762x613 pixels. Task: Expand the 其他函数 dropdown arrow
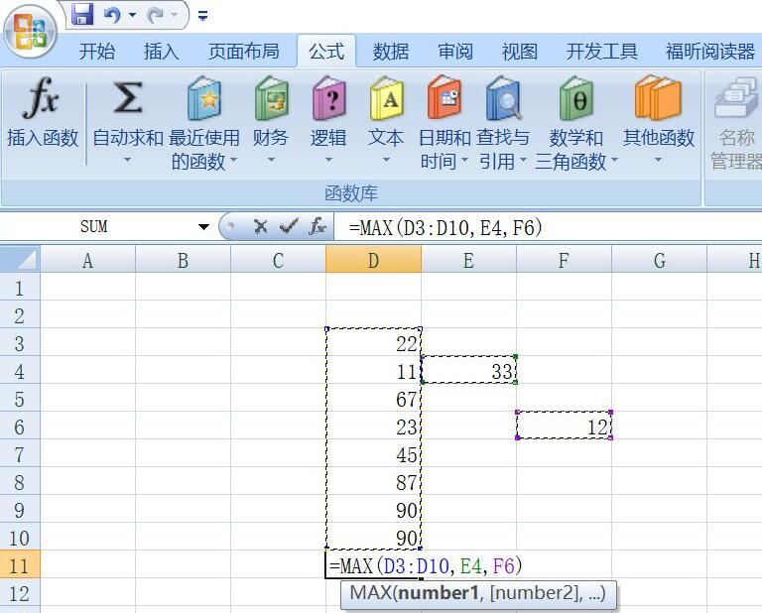(x=658, y=160)
